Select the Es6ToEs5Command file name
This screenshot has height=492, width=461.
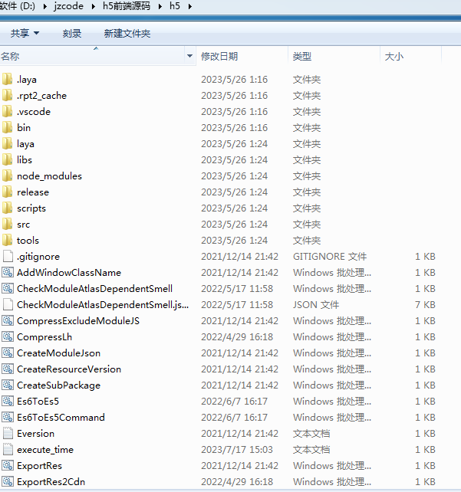pos(61,418)
